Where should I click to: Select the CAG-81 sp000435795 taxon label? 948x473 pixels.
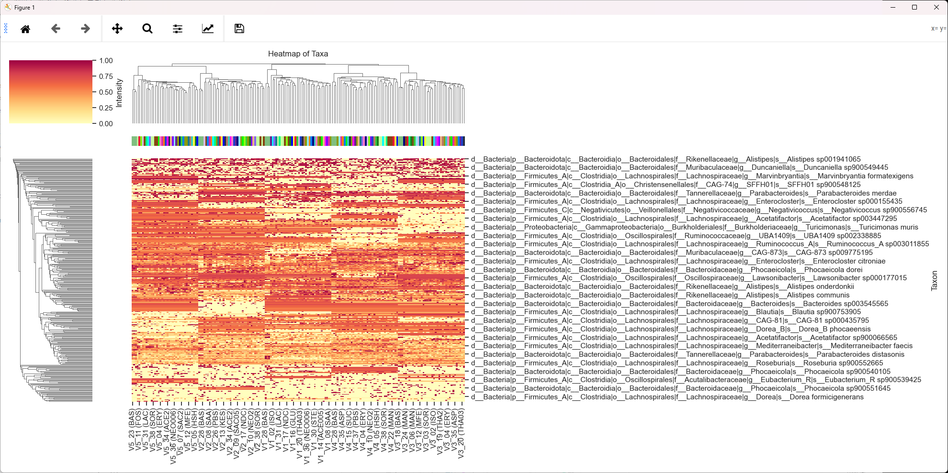click(x=670, y=320)
